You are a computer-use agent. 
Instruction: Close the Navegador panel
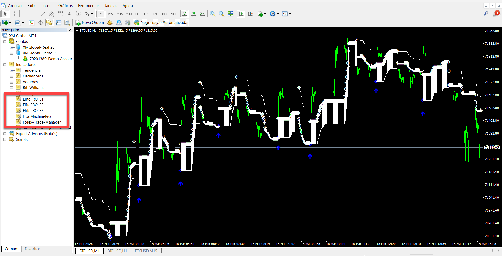click(x=70, y=30)
